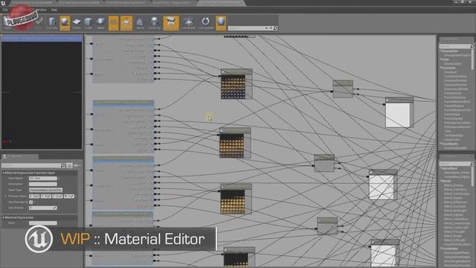Expand the Preview Value property row
This screenshot has height=268, width=476.
pyautogui.click(x=5, y=197)
